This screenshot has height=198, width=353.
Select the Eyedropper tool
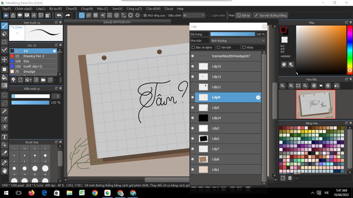tap(4, 163)
